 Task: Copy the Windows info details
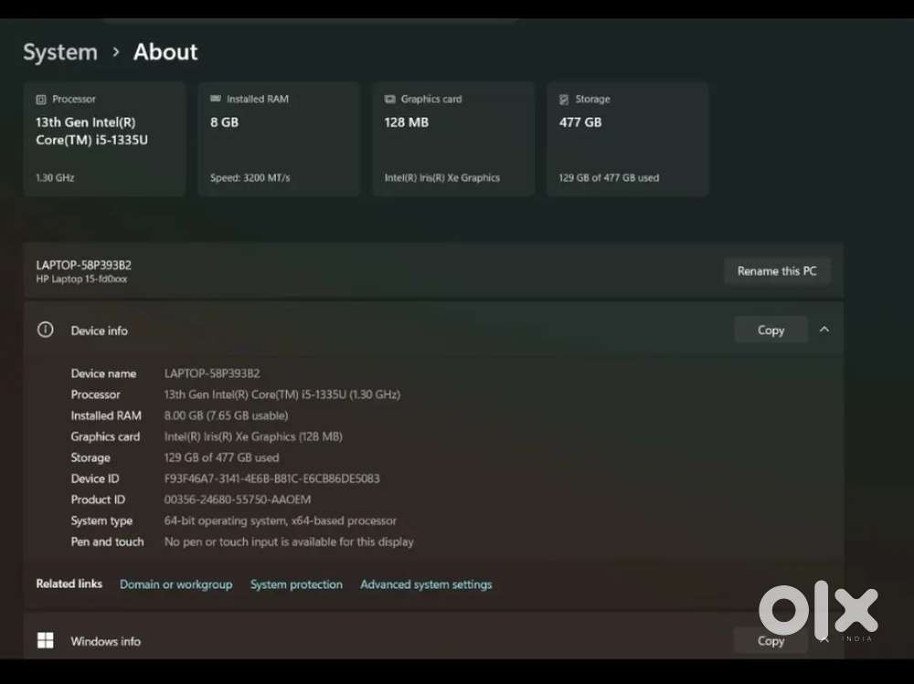(771, 640)
